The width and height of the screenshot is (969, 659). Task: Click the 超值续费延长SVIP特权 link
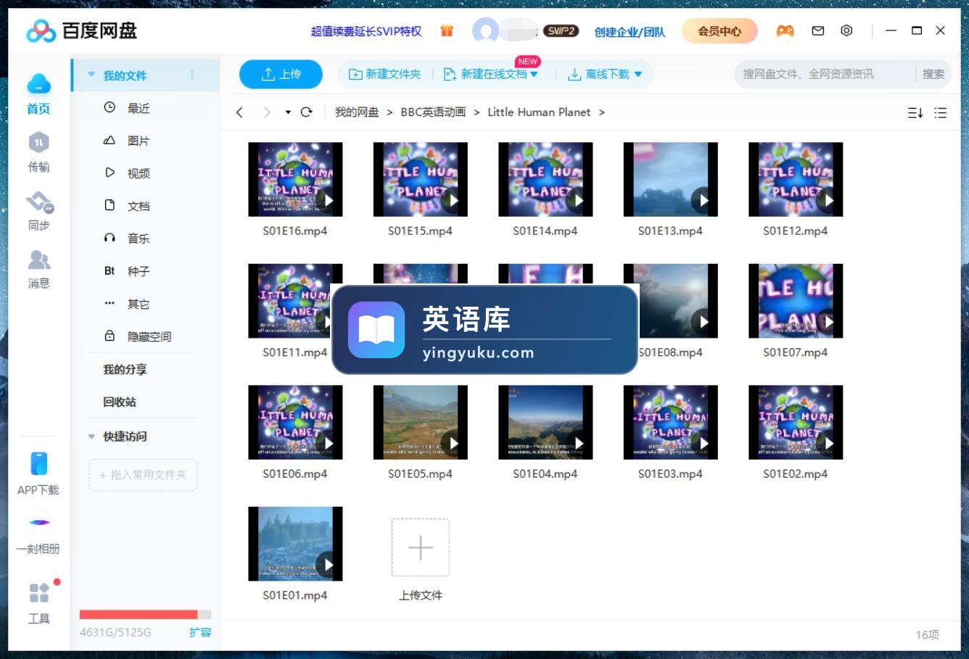[366, 31]
